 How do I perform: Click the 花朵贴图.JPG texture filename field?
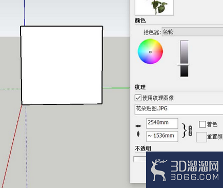tap(179, 109)
